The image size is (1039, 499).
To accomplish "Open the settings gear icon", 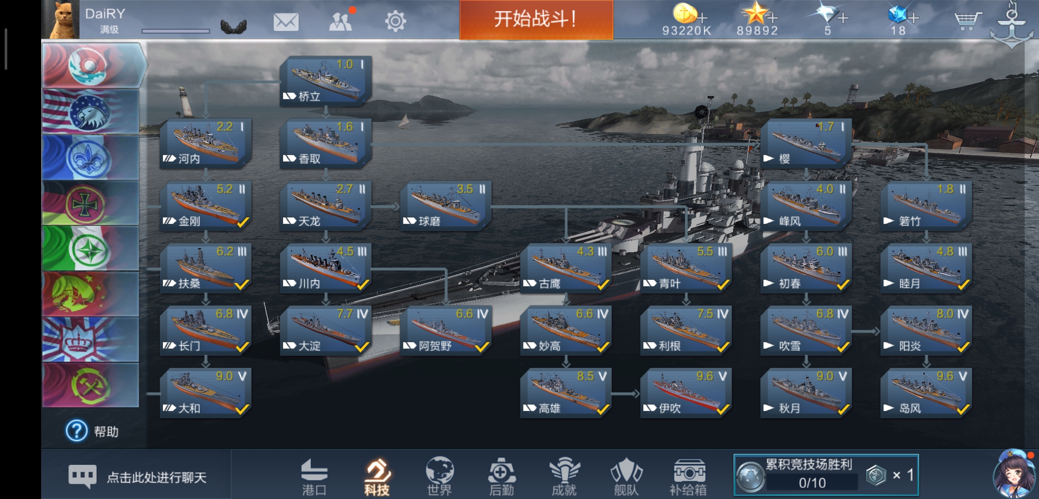I will pyautogui.click(x=396, y=21).
